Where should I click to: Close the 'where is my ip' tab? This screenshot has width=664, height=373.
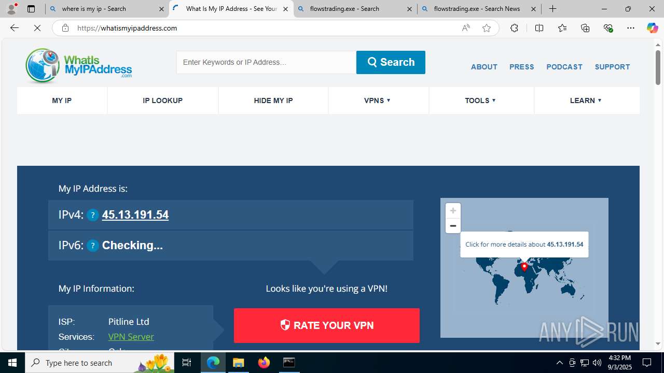[x=161, y=9]
